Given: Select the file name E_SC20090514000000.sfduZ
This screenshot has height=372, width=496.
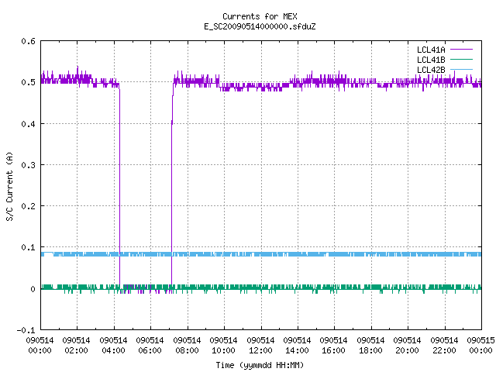Looking at the screenshot, I should [260, 26].
